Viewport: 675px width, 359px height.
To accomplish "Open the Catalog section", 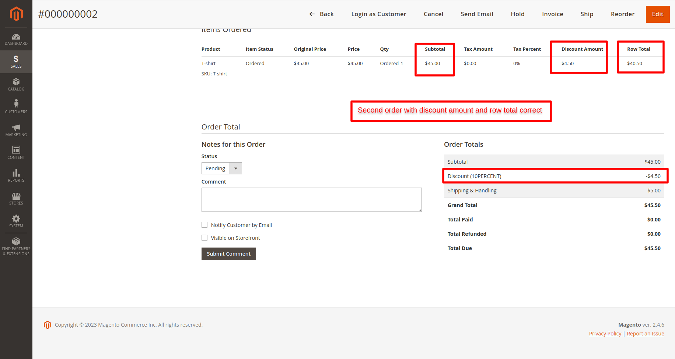I will 16,84.
